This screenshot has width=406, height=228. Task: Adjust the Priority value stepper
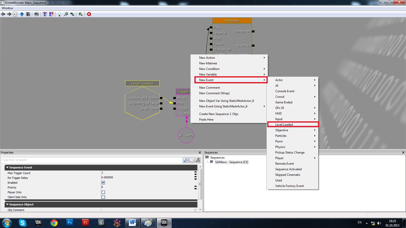click(196, 187)
